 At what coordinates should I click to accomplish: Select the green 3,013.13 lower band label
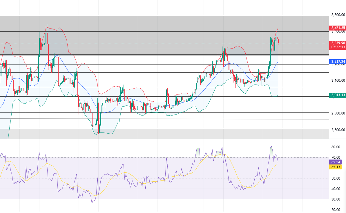(338, 95)
